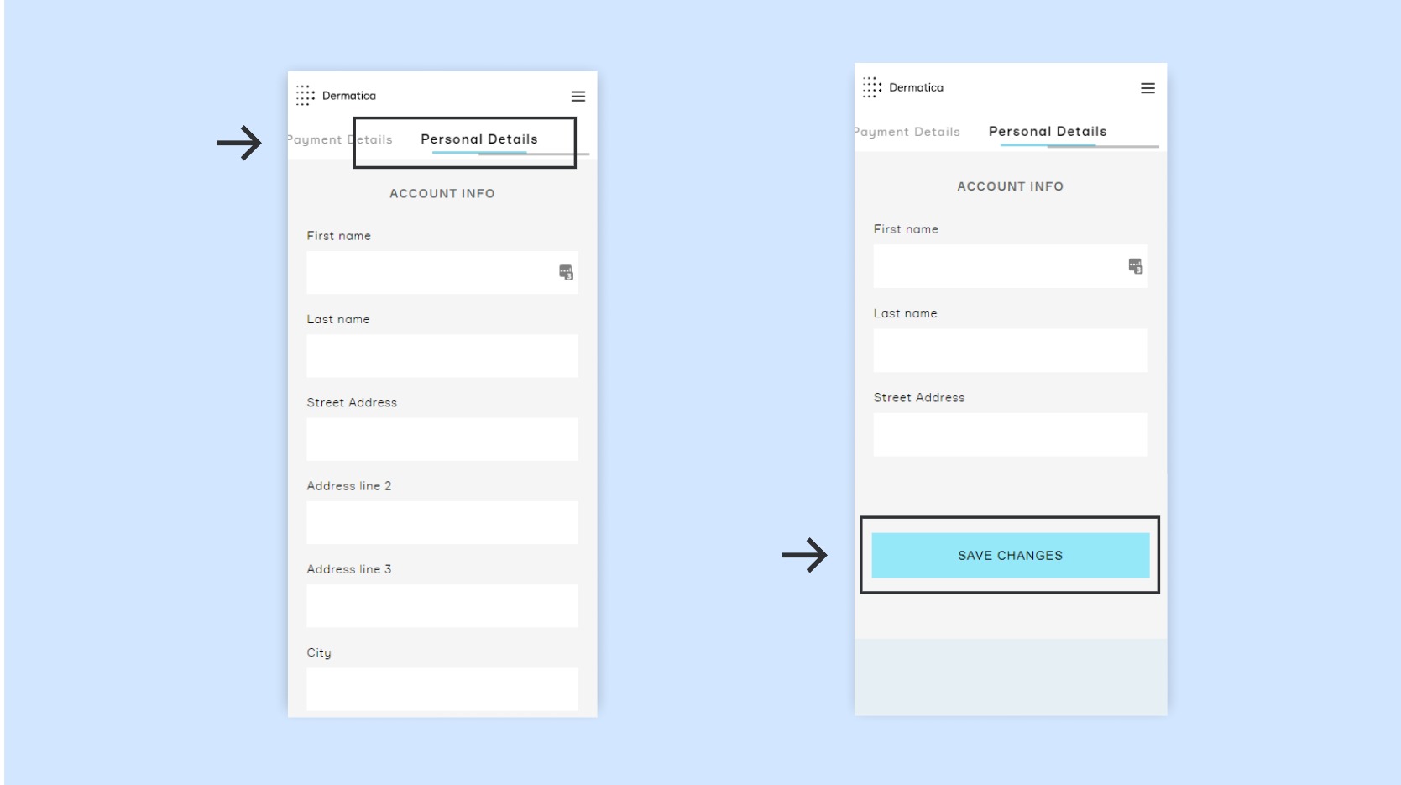1401x785 pixels.
Task: Click the teal underline indicator below Personal Details
Action: pos(1048,144)
